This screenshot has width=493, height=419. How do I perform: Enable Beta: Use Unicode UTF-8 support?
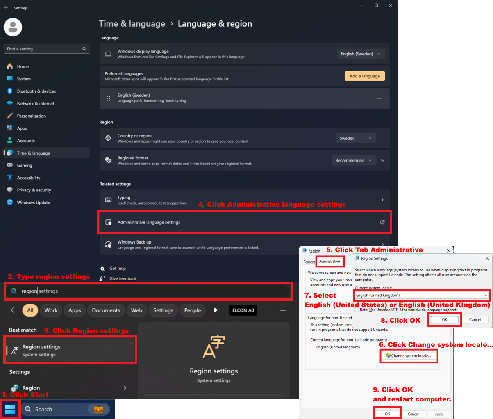pyautogui.click(x=356, y=310)
